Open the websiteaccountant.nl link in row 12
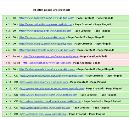The image size is (129, 117). pos(52,89)
